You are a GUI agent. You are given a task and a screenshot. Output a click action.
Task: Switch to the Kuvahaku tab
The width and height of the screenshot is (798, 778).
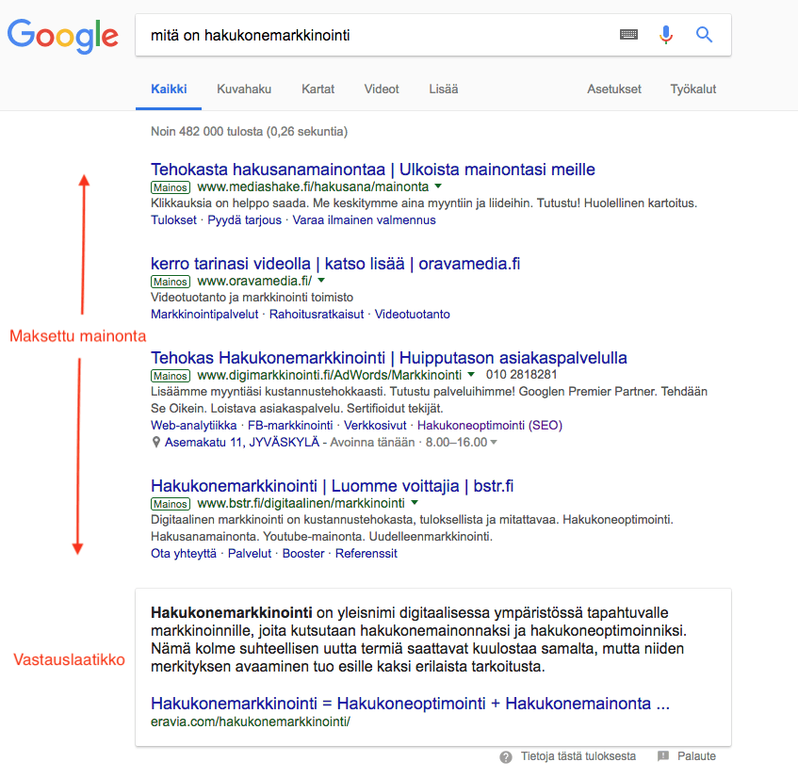tap(244, 89)
